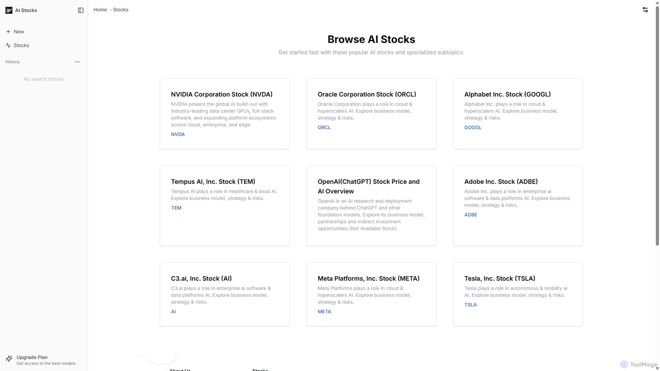660x371 pixels.
Task: Open Stocks in the sidebar menu
Action: tap(44, 45)
